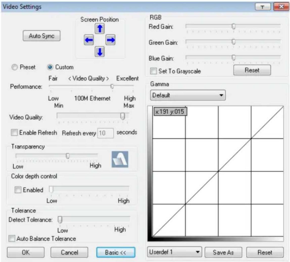Click inside the gamma curve graph
Image resolution: width=290 pixels, height=262 pixels.
click(x=218, y=171)
